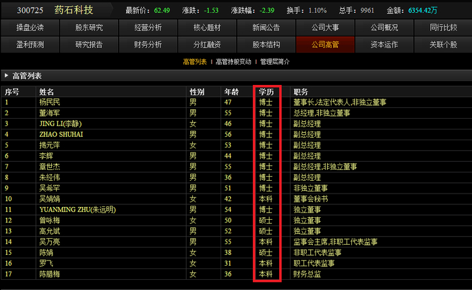The height and width of the screenshot is (290, 472).
Task: Click 总经理,非独立董事 position text
Action: 322,113
